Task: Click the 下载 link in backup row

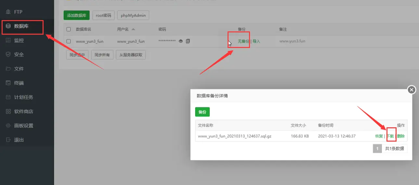Action: (390, 136)
